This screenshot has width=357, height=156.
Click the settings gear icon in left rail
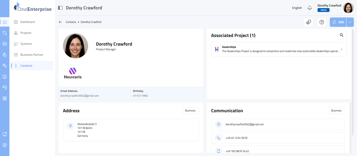[x=4, y=145]
